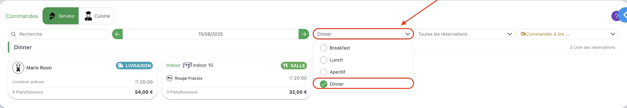Click the SALLE dining badge
The image size is (627, 108).
pos(294,66)
